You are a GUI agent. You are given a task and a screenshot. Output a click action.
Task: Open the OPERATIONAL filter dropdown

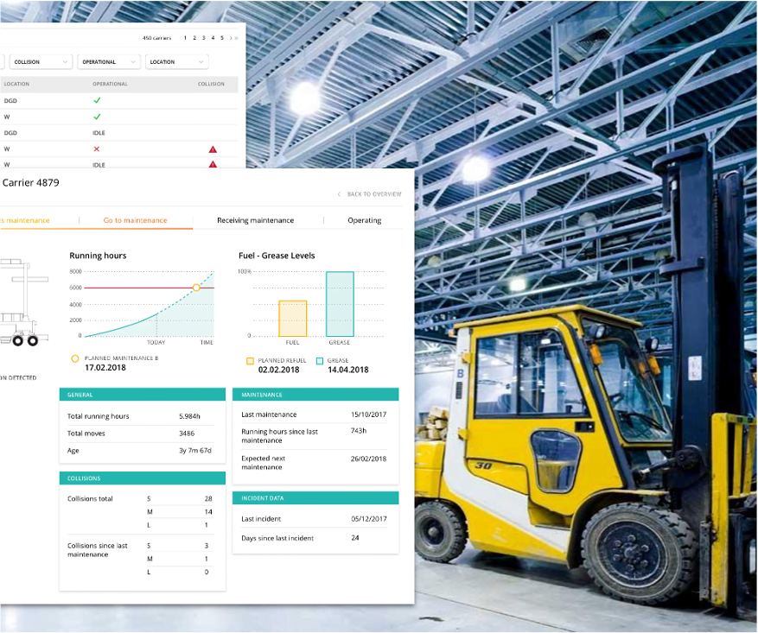point(108,61)
